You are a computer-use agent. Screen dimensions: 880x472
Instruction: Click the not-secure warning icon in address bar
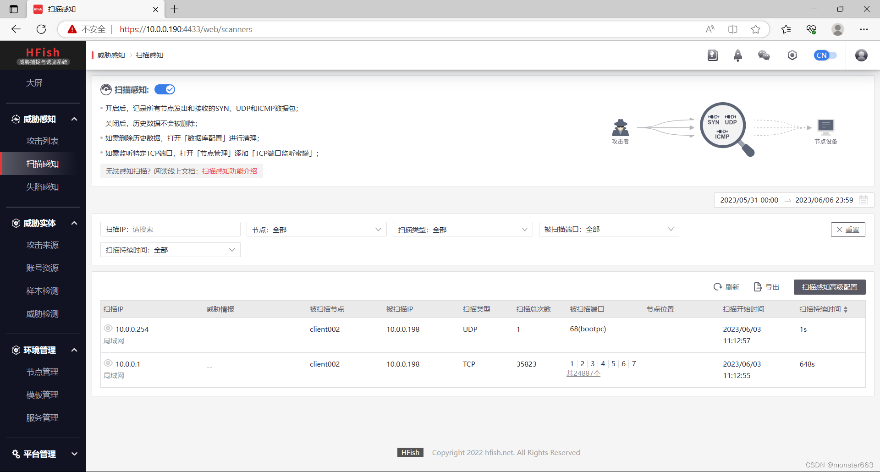72,29
